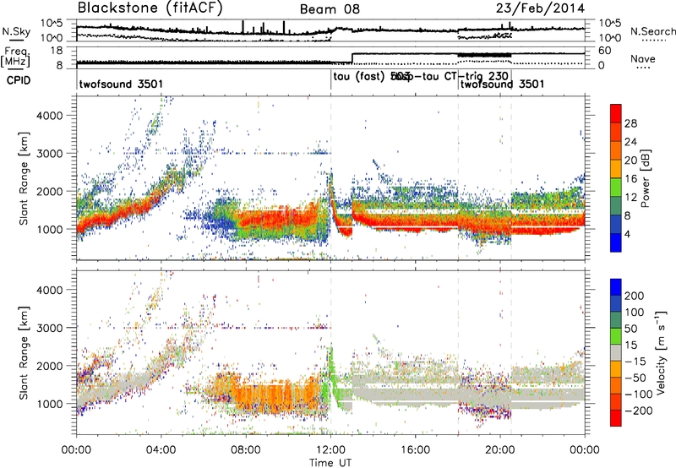The width and height of the screenshot is (676, 468).
Task: Click the orange velocity patch near 09:00
Action: (x=276, y=395)
